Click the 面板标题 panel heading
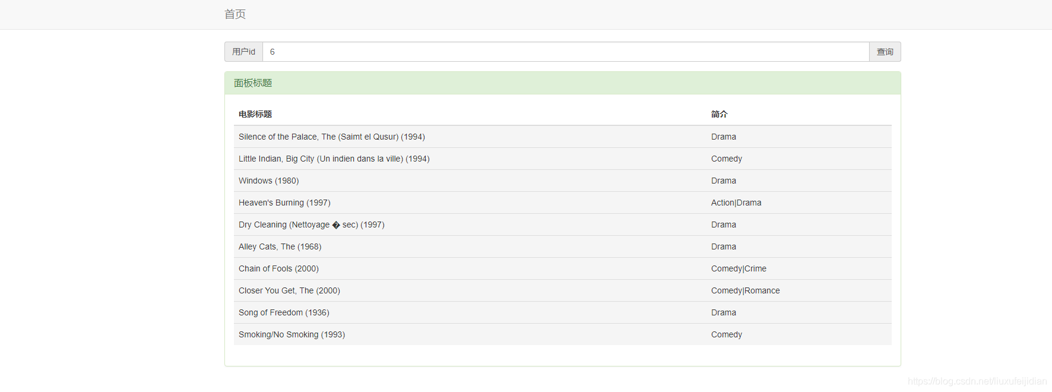Image resolution: width=1052 pixels, height=392 pixels. [562, 83]
